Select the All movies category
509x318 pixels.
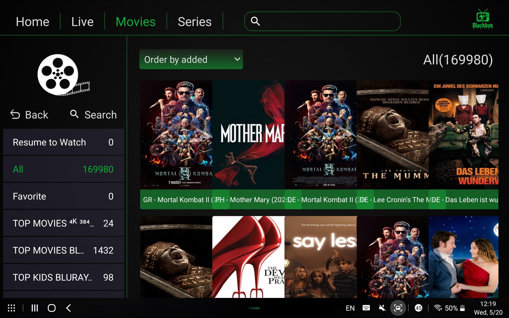coord(64,169)
